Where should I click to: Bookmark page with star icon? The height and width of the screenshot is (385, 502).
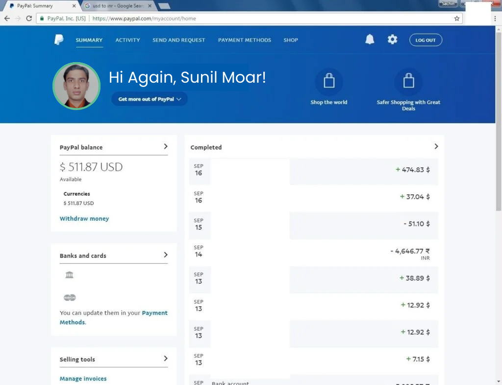[x=457, y=19]
